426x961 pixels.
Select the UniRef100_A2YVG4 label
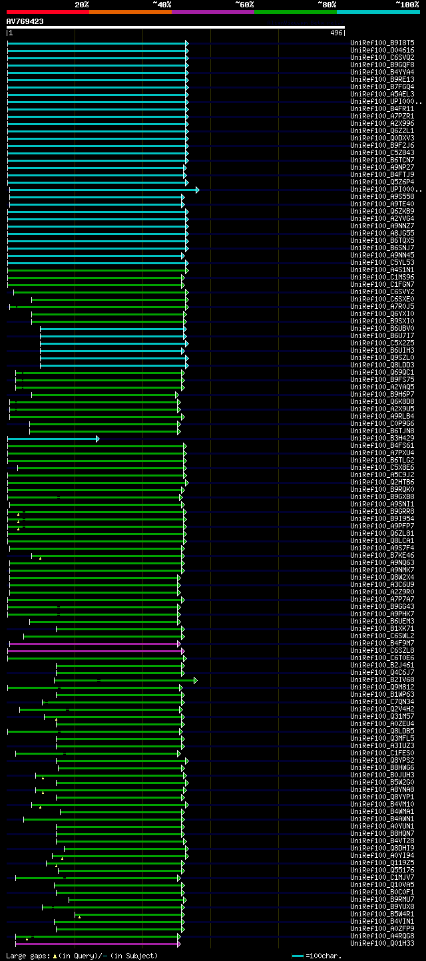tap(382, 218)
